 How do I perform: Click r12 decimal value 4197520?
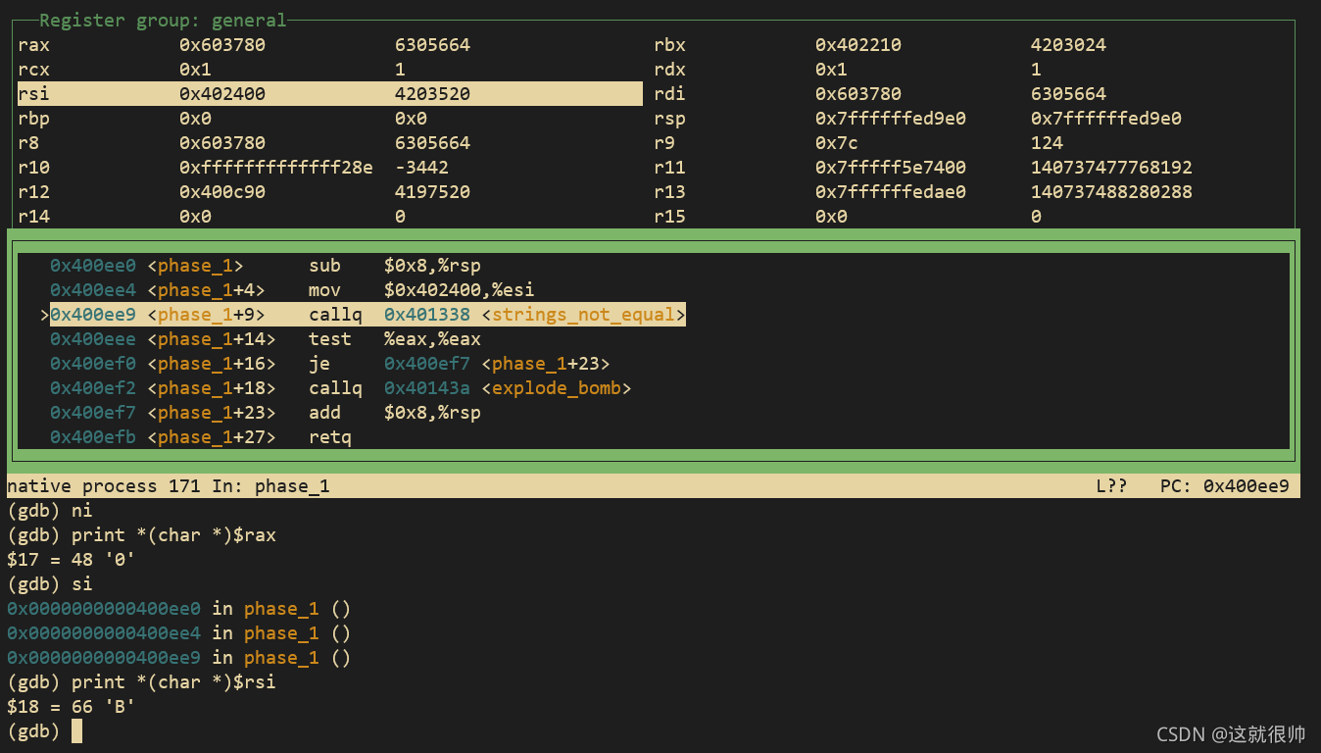click(432, 192)
